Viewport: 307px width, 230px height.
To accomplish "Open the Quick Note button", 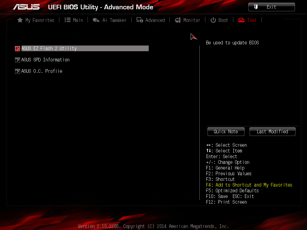I will point(226,132).
